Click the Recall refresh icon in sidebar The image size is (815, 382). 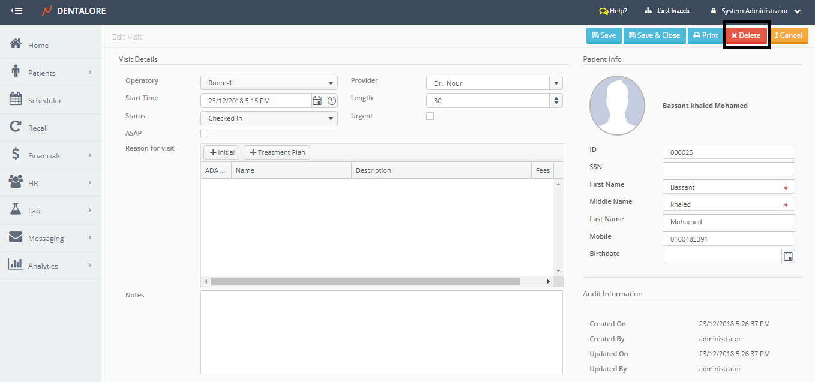(x=16, y=128)
